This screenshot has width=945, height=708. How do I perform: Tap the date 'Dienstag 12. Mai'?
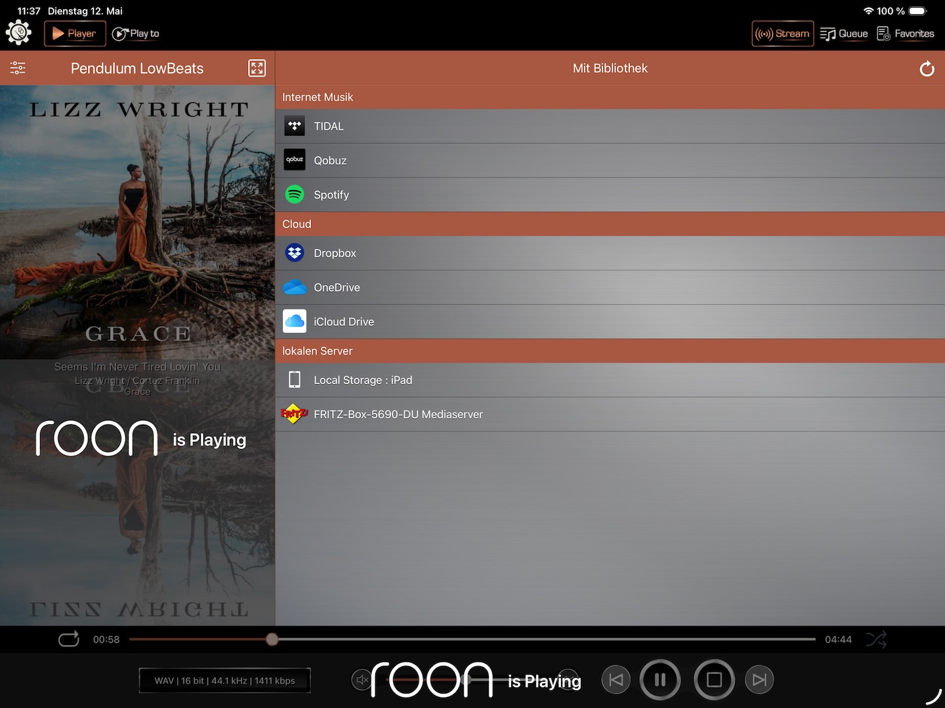pyautogui.click(x=85, y=11)
